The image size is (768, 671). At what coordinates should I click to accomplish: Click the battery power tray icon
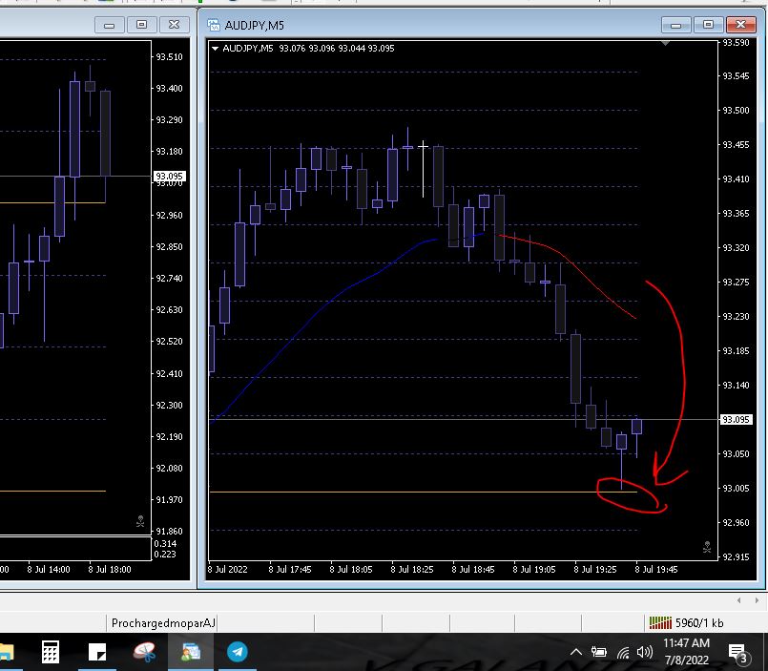coord(598,652)
